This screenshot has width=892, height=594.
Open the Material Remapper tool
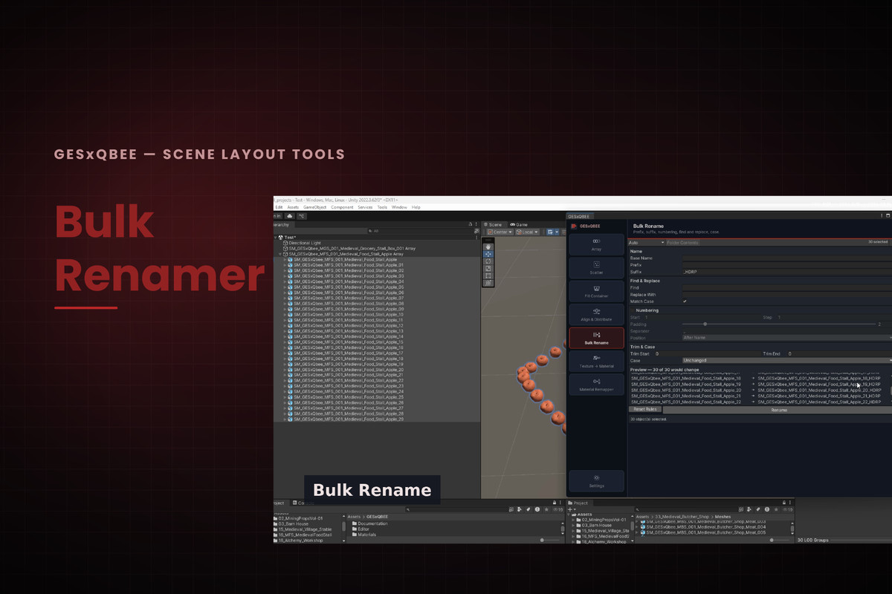596,385
